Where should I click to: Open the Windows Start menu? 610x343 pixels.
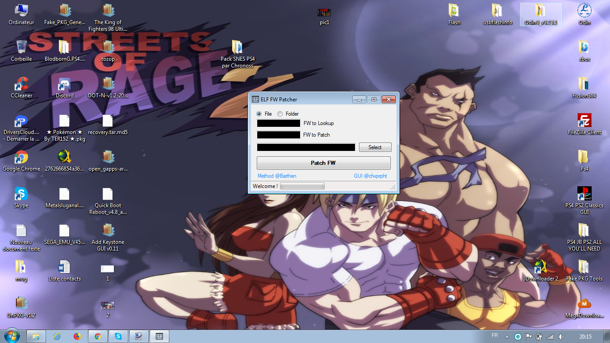(x=12, y=336)
